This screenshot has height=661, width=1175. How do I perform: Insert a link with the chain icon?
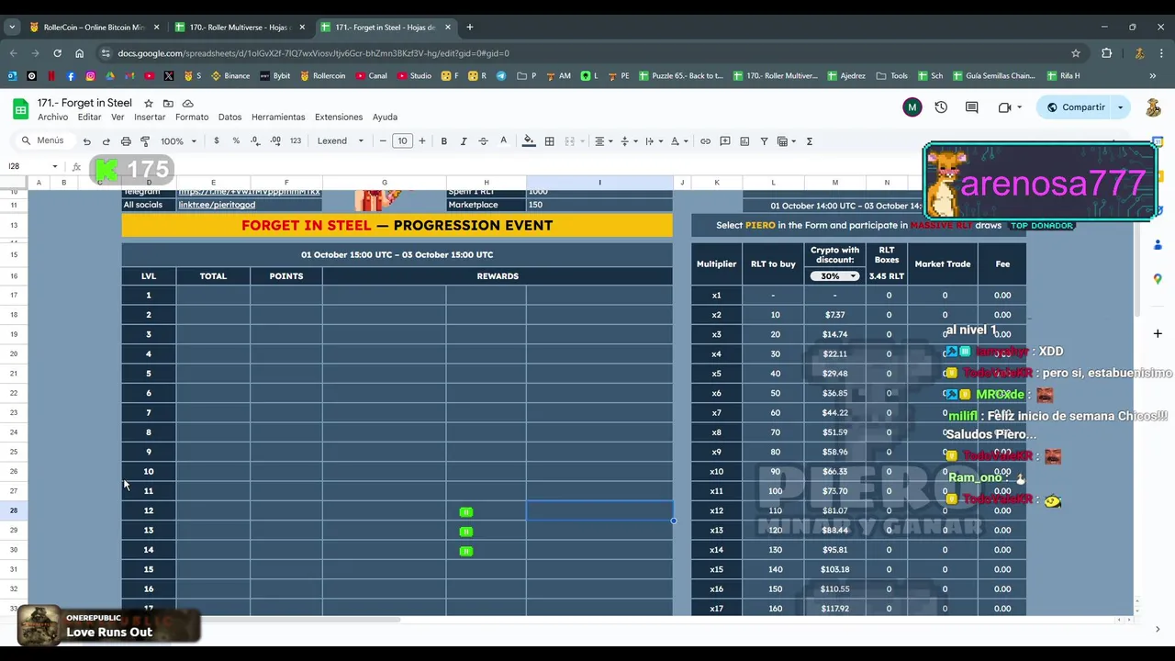click(x=705, y=141)
